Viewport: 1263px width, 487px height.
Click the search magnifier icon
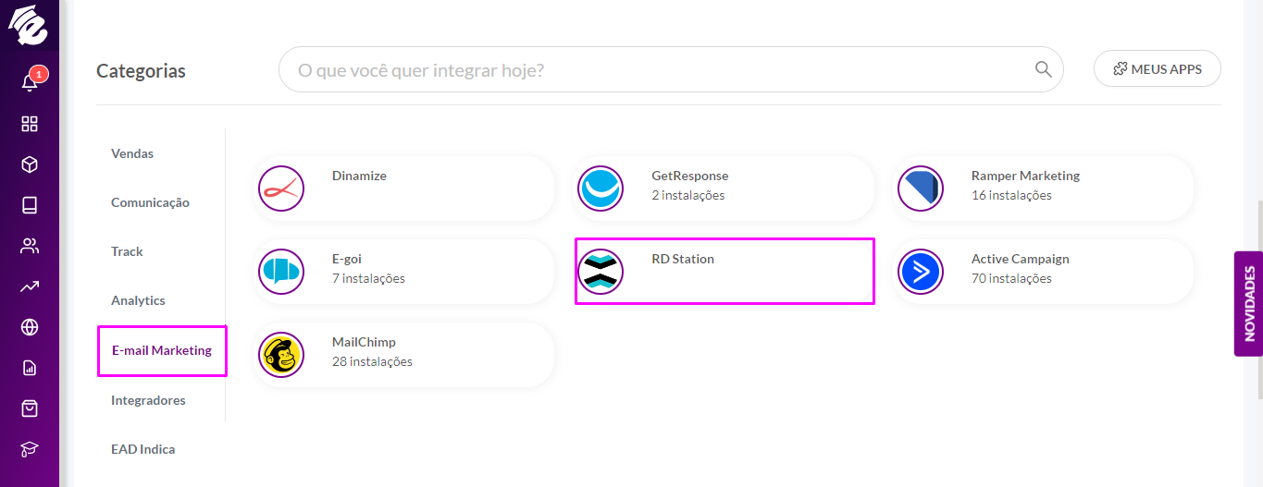1043,69
